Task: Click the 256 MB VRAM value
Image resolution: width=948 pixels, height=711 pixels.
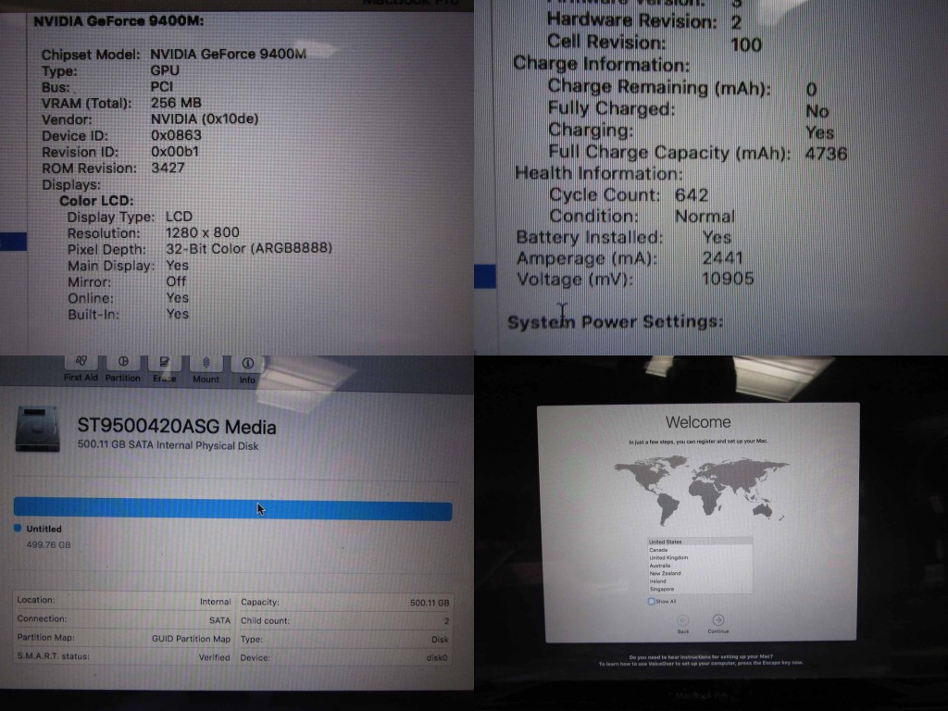Action: tap(176, 103)
